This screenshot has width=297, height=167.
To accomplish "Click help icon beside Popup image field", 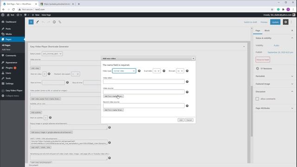I will pos(110,128).
